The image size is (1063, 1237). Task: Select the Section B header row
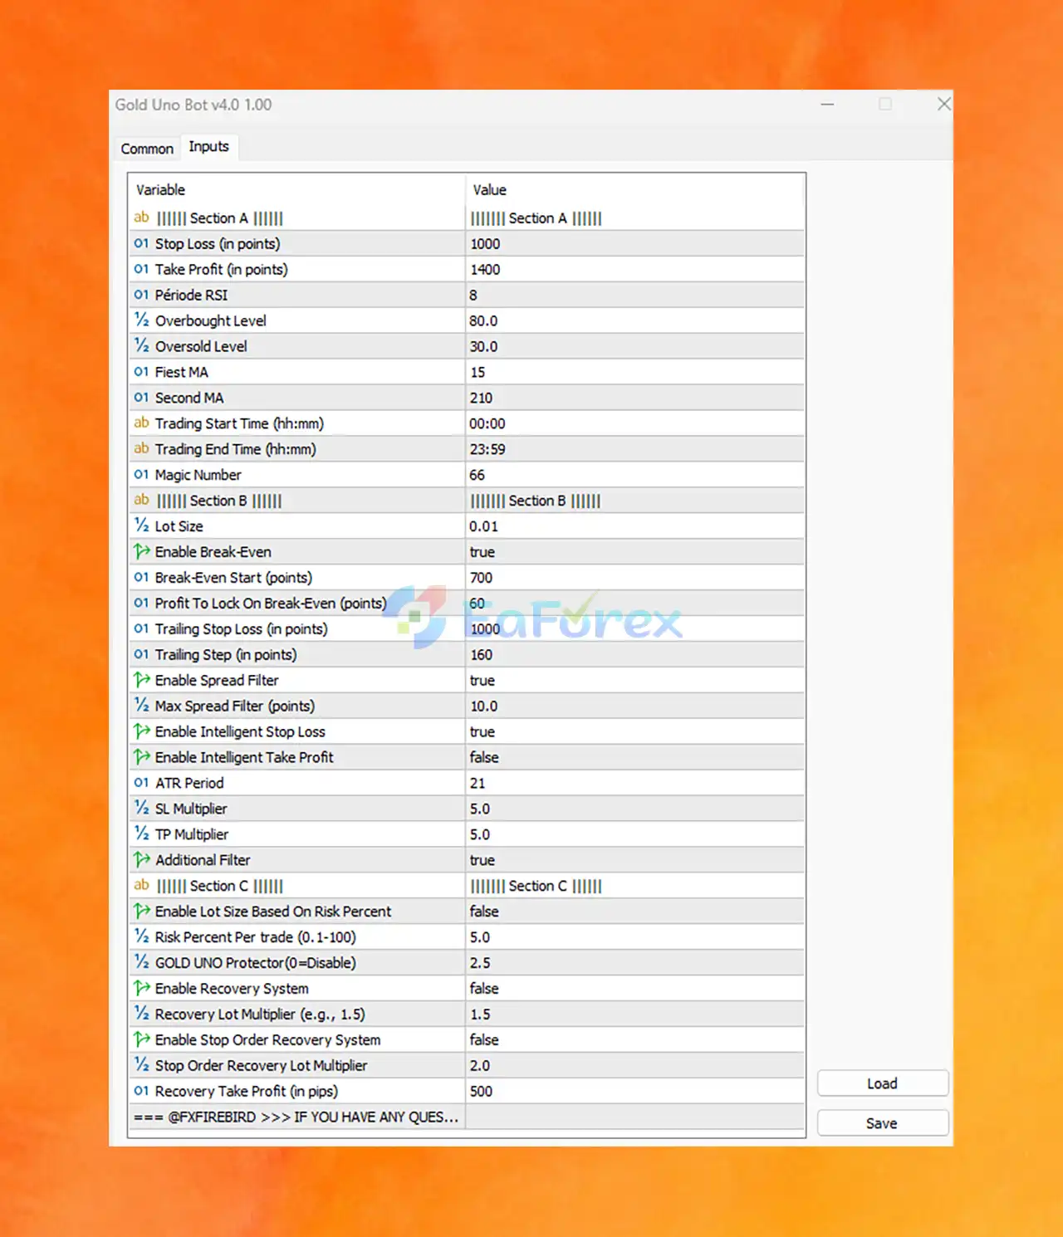point(466,501)
